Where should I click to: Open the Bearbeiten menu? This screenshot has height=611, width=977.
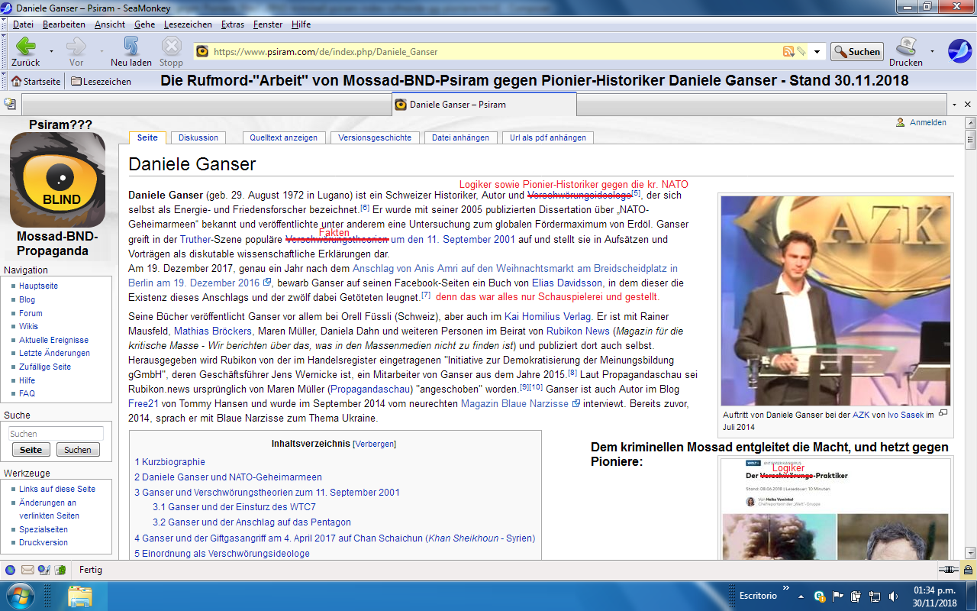pyautogui.click(x=64, y=24)
